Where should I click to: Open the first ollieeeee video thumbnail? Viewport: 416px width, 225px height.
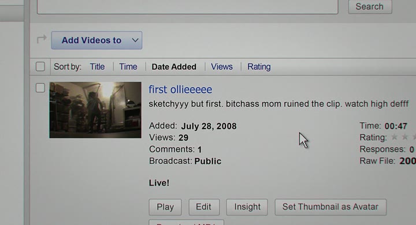pos(95,110)
